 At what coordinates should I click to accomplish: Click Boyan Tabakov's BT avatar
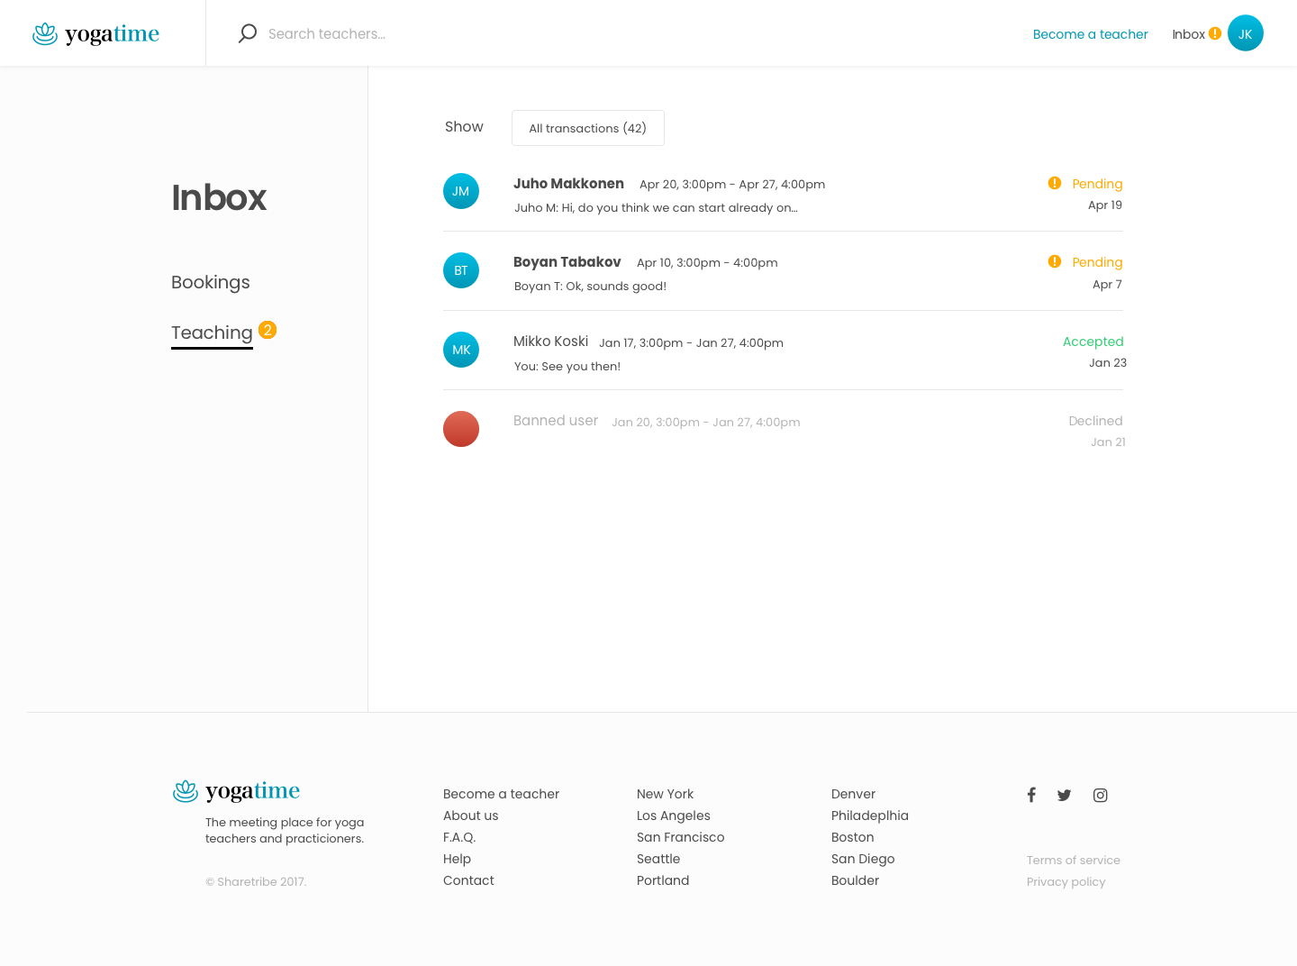point(461,270)
